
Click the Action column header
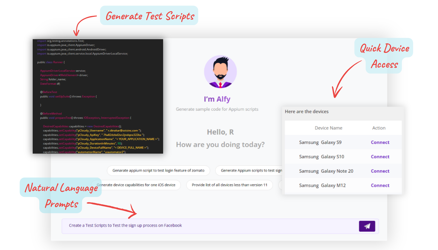(379, 128)
